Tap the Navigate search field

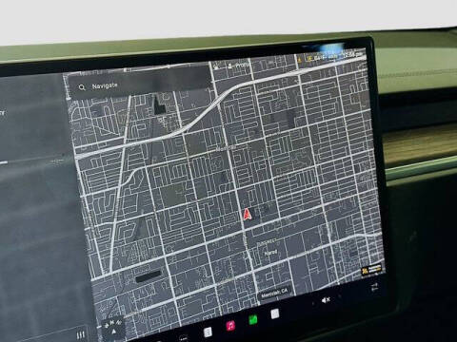coord(140,83)
